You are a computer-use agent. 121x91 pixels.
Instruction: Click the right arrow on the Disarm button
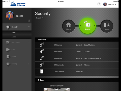94,26
